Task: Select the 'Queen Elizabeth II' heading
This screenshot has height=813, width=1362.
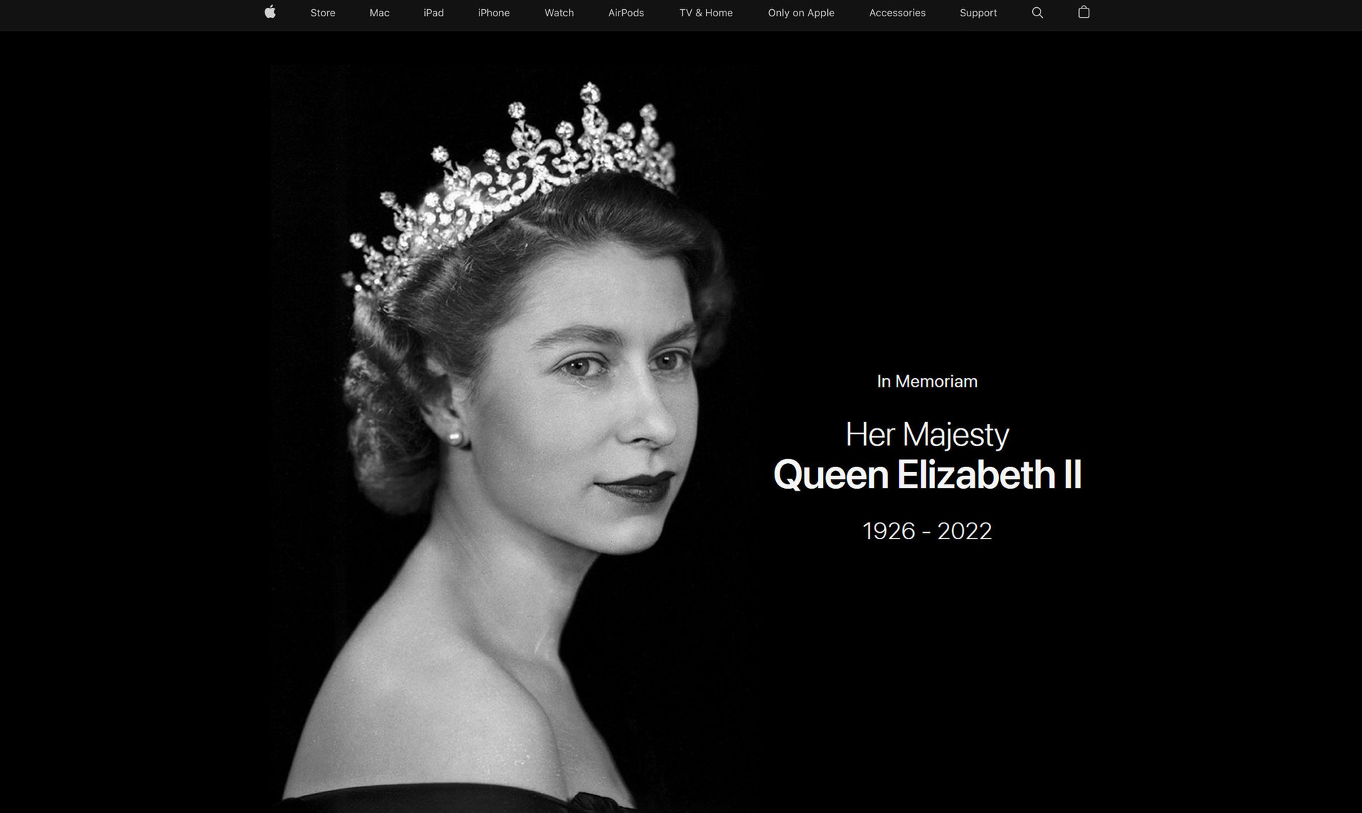Action: tap(927, 475)
